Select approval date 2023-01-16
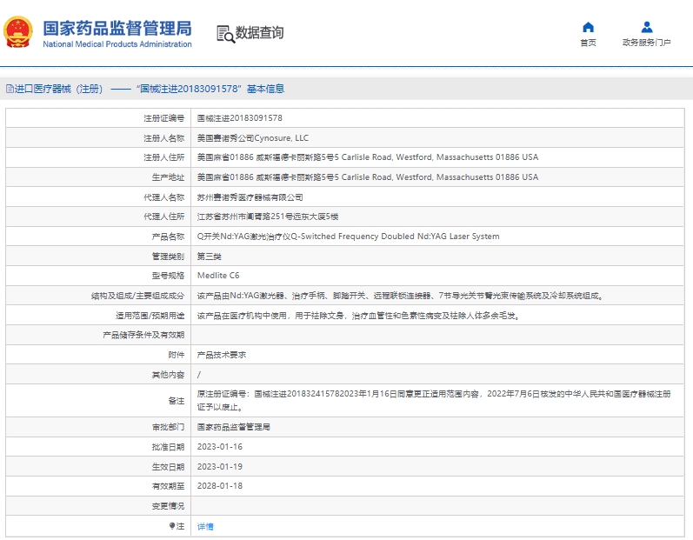Screen dimensions: 693x540 tap(220, 447)
